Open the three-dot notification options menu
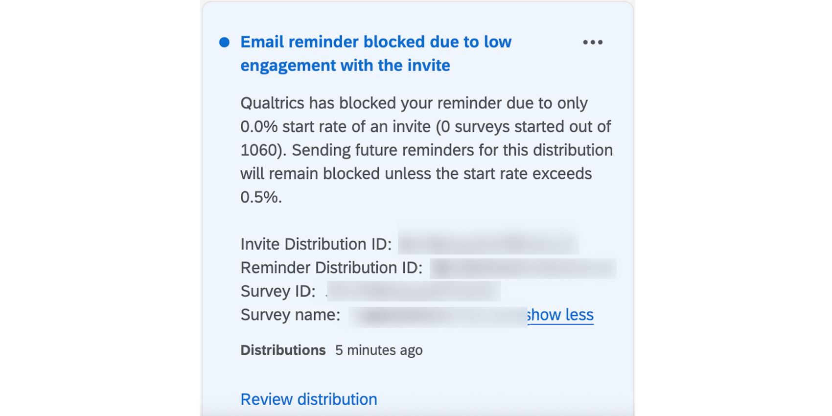Screen dimensions: 832x416 tap(593, 42)
